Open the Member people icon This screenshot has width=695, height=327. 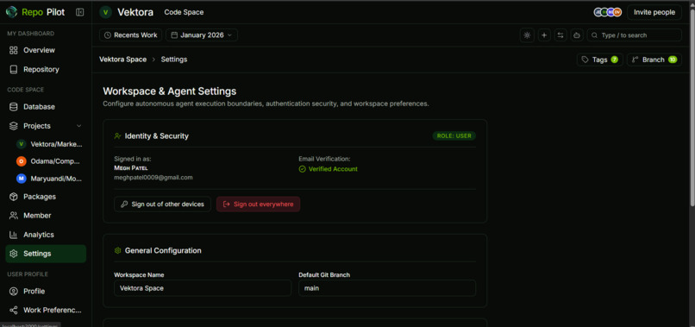coord(14,216)
